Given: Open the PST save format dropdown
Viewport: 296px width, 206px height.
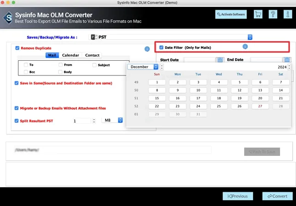Looking at the screenshot, I should (170, 37).
